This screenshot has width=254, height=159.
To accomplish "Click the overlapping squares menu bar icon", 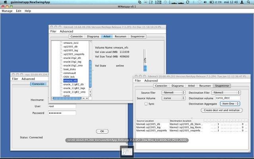I will click(140, 2).
